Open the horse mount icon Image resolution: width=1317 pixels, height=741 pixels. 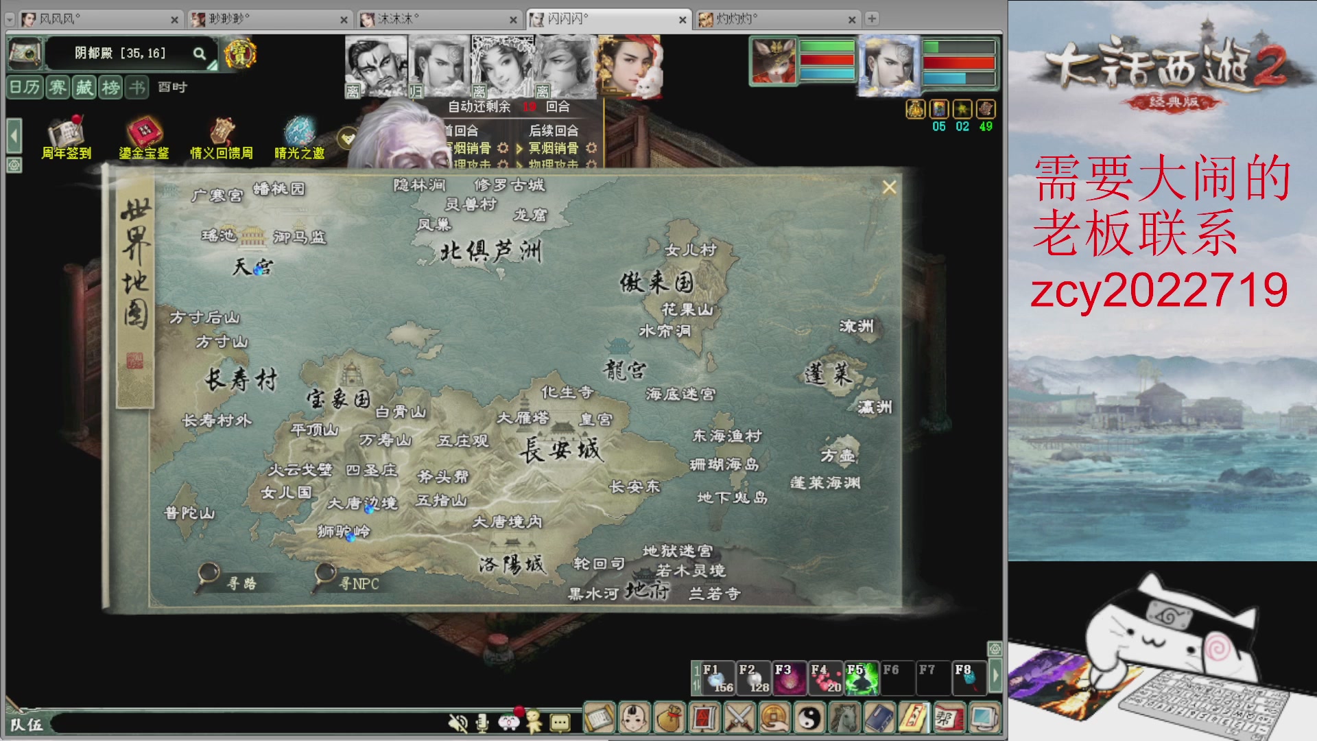845,718
